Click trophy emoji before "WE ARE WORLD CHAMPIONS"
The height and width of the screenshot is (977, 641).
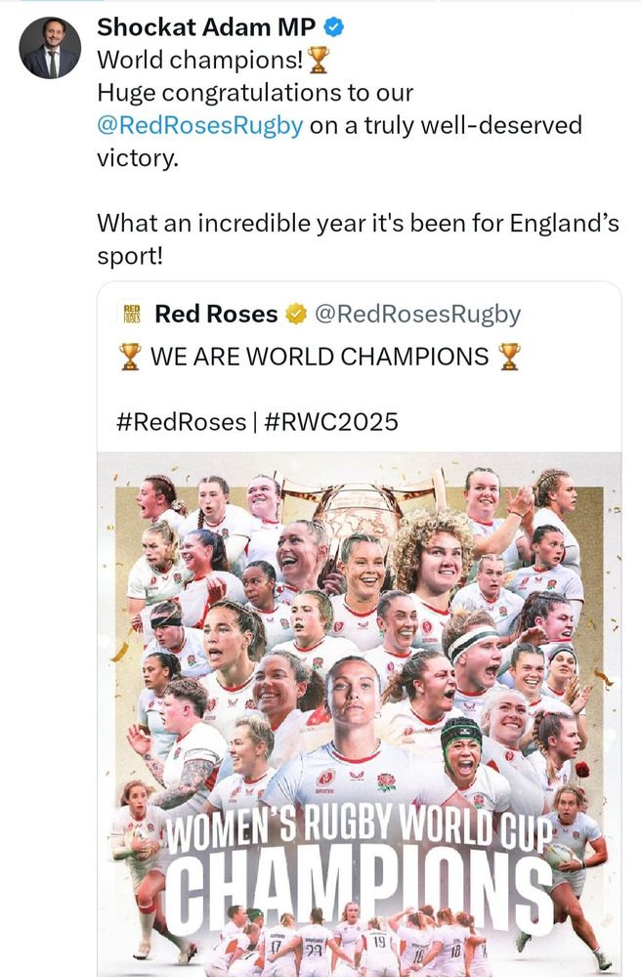coord(130,357)
